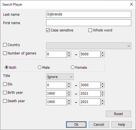Decrease maximum Elo with down arrow
The height and width of the screenshot is (130, 136).
(x=103, y=86)
